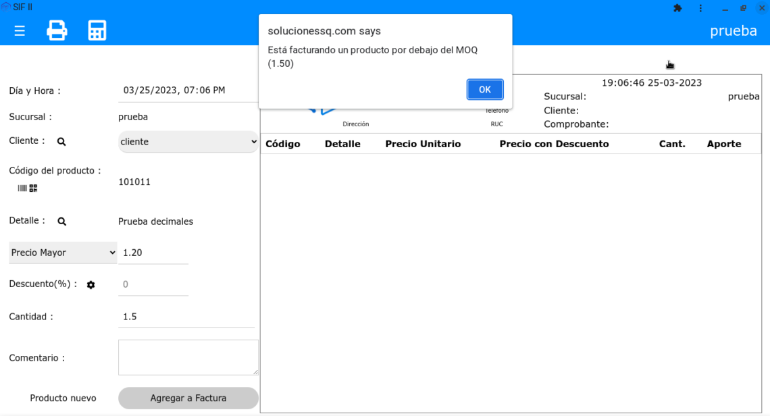The height and width of the screenshot is (416, 770).
Task: Click the printer icon in header
Action: click(57, 31)
